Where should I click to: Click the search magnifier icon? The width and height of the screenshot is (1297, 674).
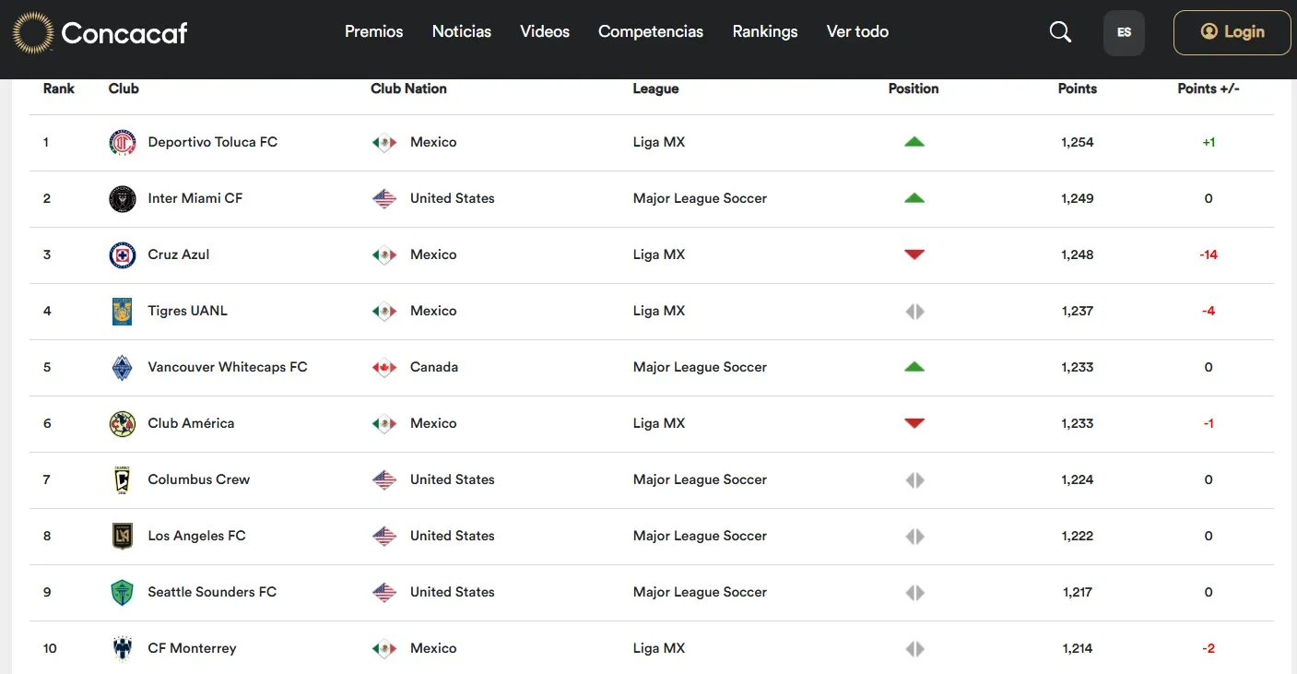(x=1060, y=32)
